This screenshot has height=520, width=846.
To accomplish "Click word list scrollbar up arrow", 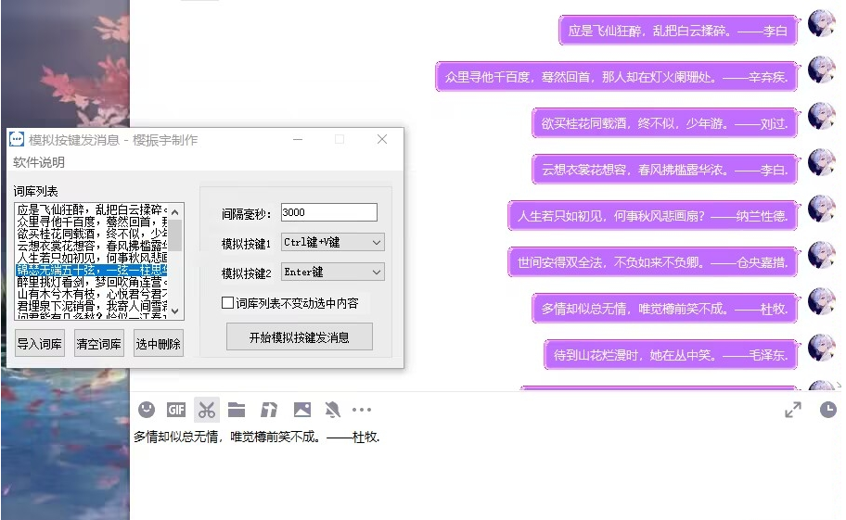I will tap(174, 212).
